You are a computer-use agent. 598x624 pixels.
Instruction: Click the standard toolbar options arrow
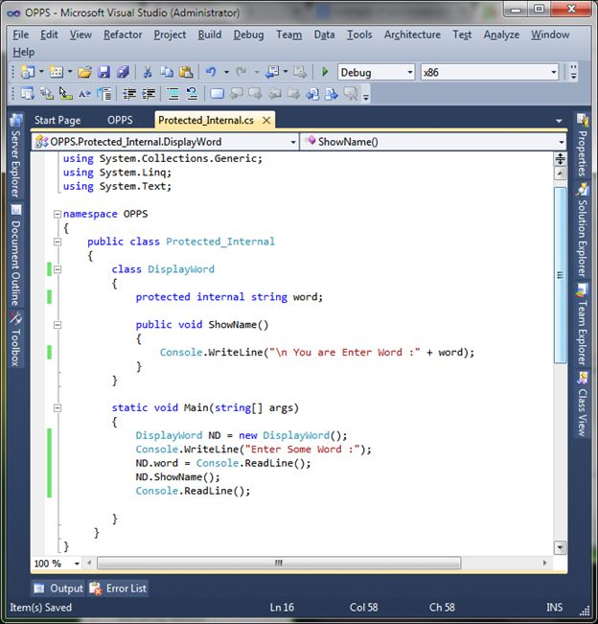[x=573, y=73]
